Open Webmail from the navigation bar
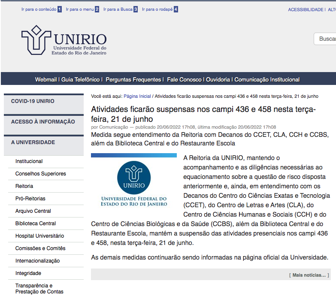This screenshot has width=336, height=296. [x=45, y=79]
